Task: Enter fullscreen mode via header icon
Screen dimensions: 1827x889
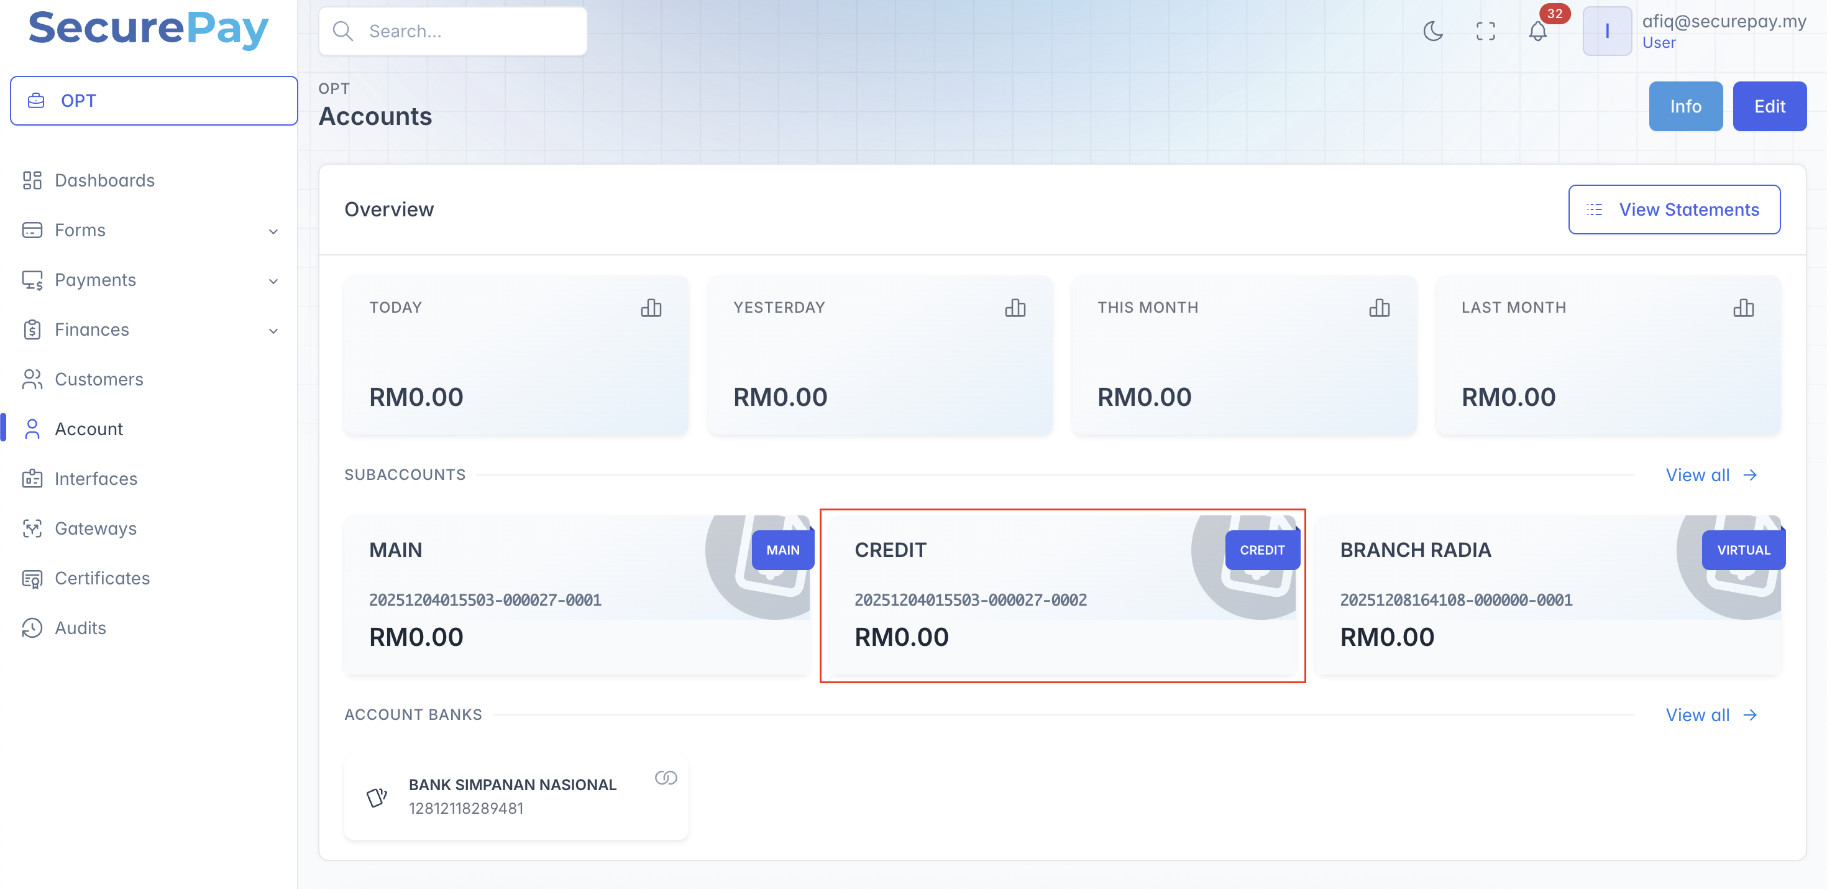Action: (x=1485, y=31)
